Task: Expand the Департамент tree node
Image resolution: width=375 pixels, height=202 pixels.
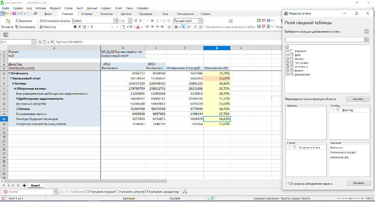Action: [288, 74]
